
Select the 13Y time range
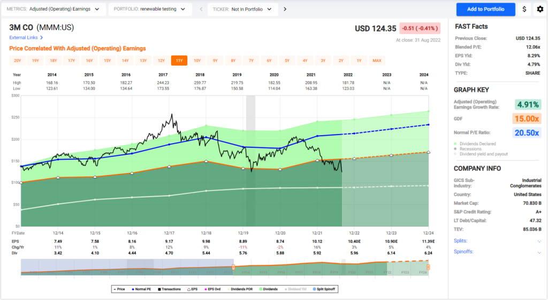[x=143, y=61]
